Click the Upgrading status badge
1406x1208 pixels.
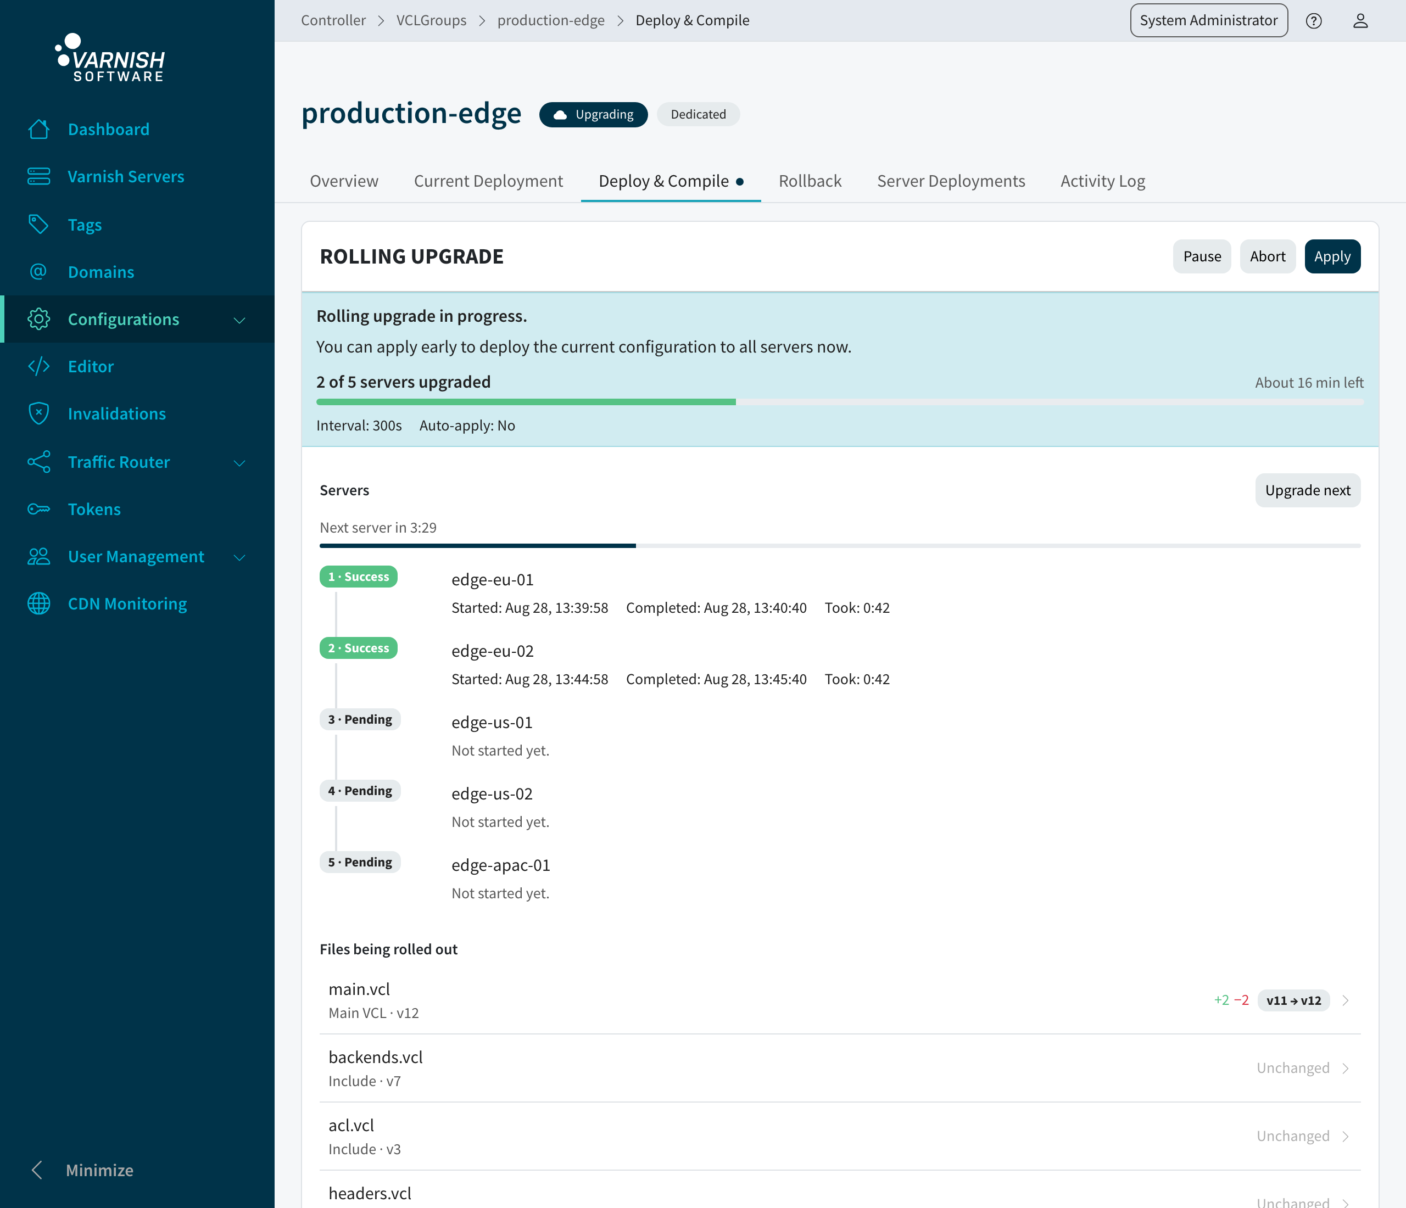coord(593,115)
